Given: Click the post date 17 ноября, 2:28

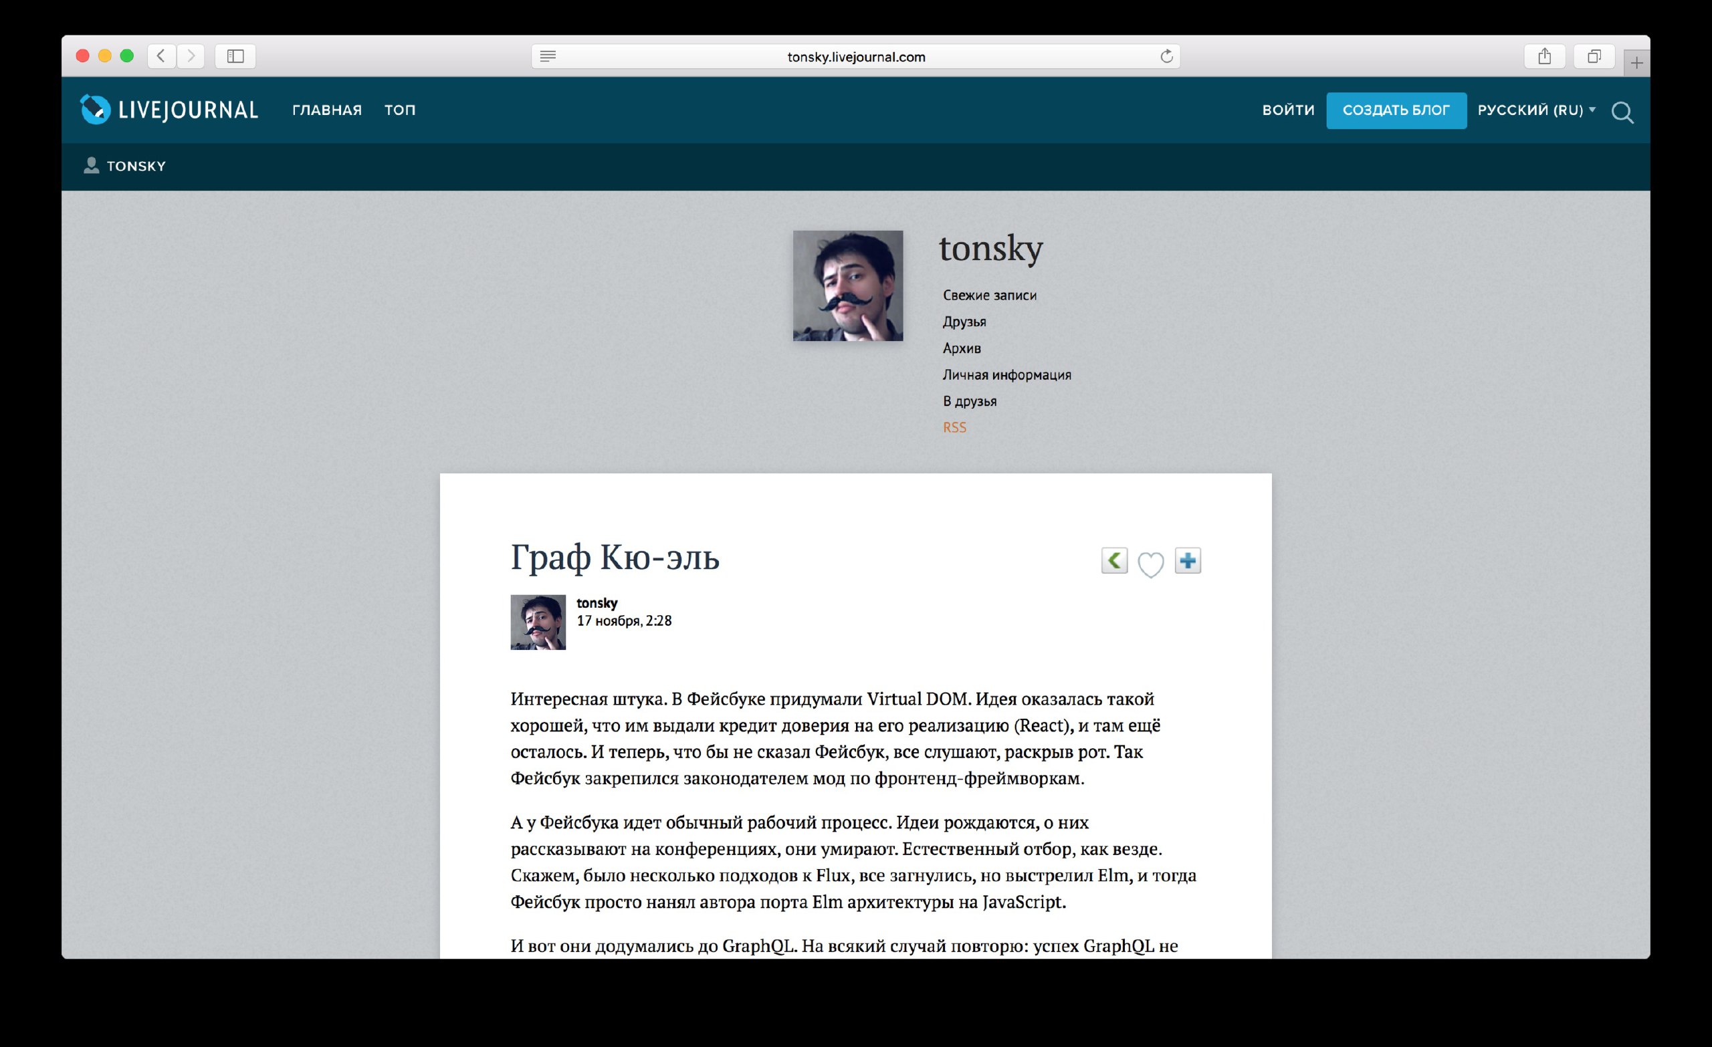Looking at the screenshot, I should click(x=624, y=620).
